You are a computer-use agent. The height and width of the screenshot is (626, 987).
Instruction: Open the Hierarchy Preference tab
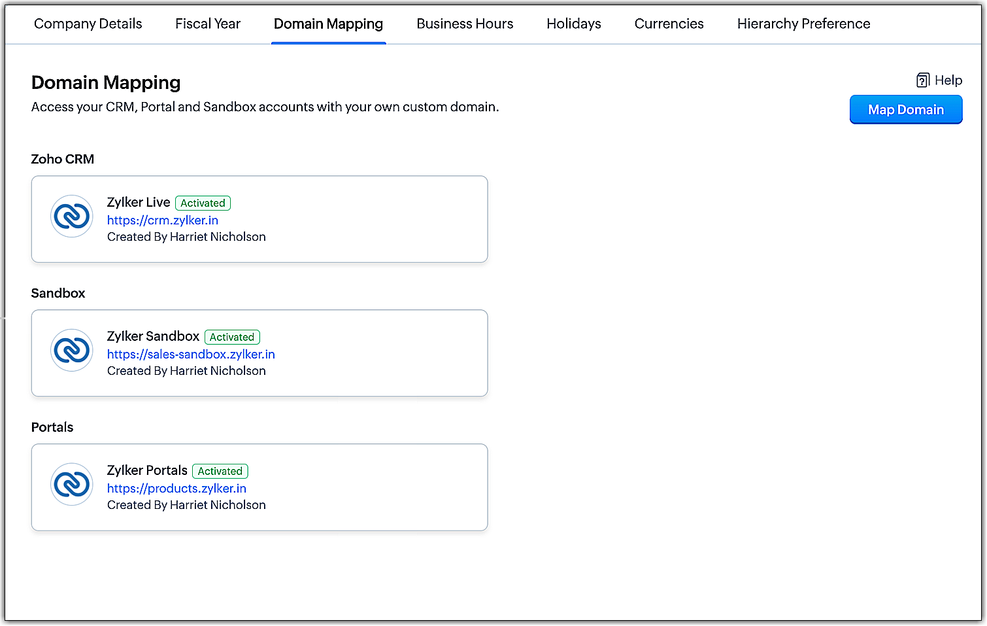[x=804, y=24]
